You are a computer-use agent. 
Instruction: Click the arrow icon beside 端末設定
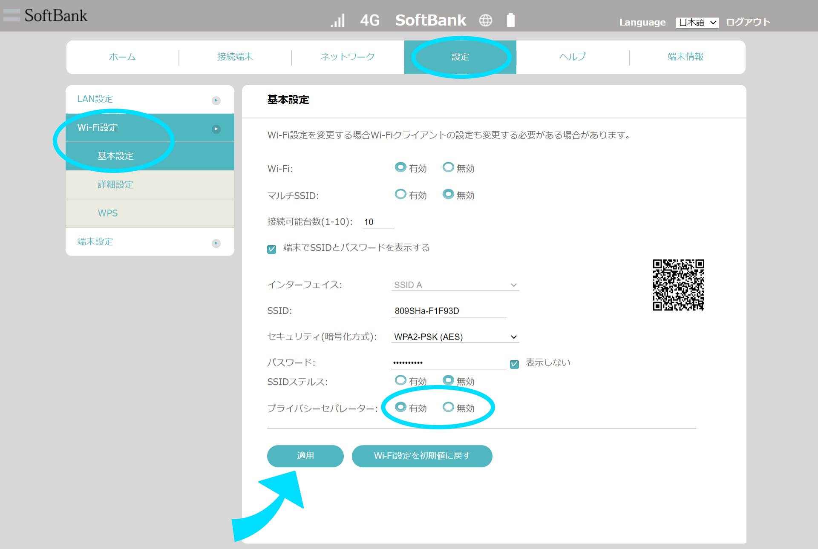click(216, 243)
